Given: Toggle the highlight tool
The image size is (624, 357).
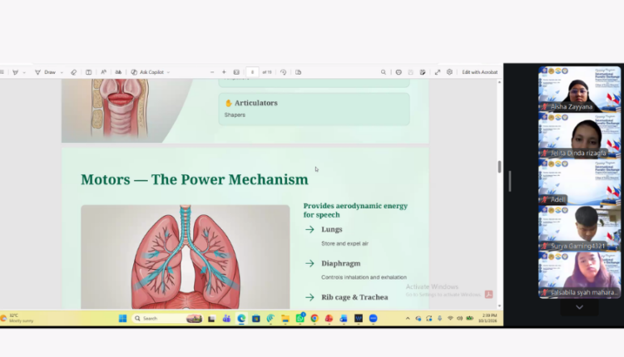Looking at the screenshot, I should click(x=16, y=72).
